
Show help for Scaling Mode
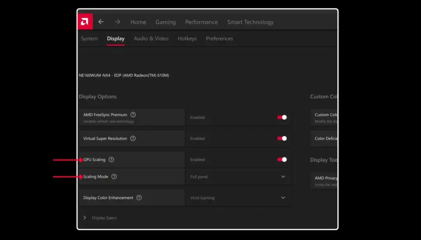coord(114,177)
